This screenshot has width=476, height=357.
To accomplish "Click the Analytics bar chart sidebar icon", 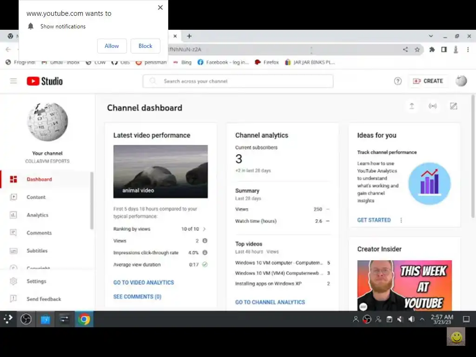I will (x=13, y=215).
